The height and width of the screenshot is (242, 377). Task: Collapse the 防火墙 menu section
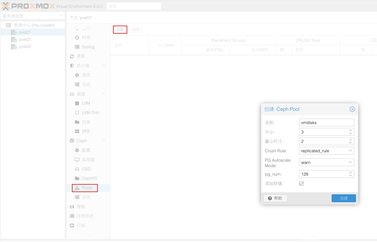104,66
